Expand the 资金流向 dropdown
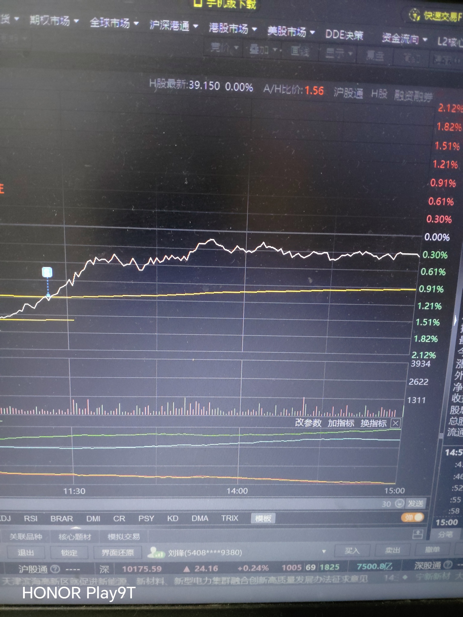 point(405,39)
